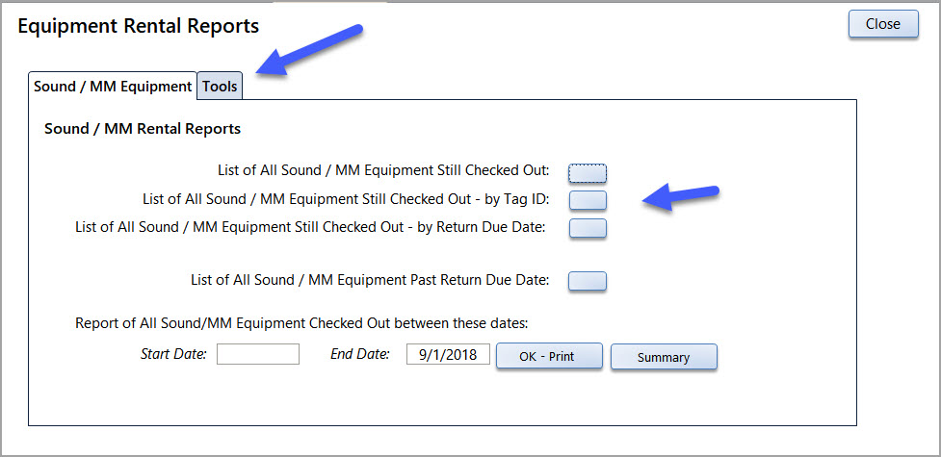The width and height of the screenshot is (941, 457).
Task: Run the All Equipment Still Checked Out report button
Action: click(x=588, y=173)
